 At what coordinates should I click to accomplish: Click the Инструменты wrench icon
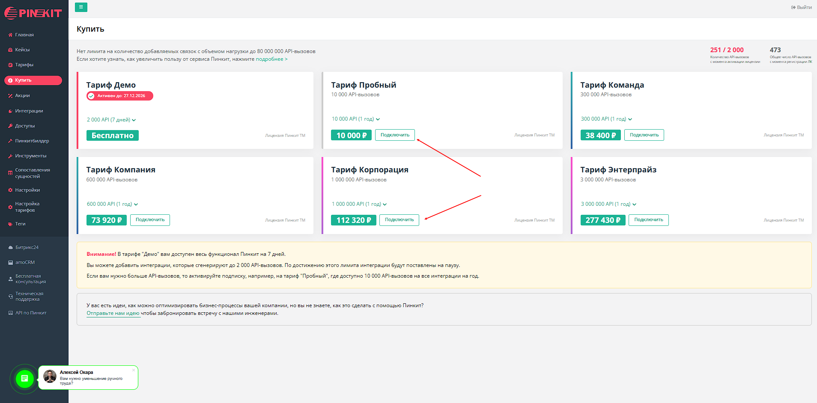coord(10,156)
